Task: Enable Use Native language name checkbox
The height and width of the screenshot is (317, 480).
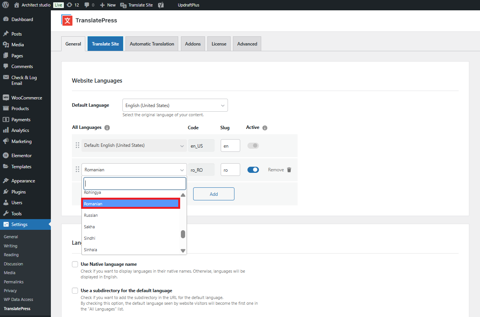Action: tap(75, 264)
